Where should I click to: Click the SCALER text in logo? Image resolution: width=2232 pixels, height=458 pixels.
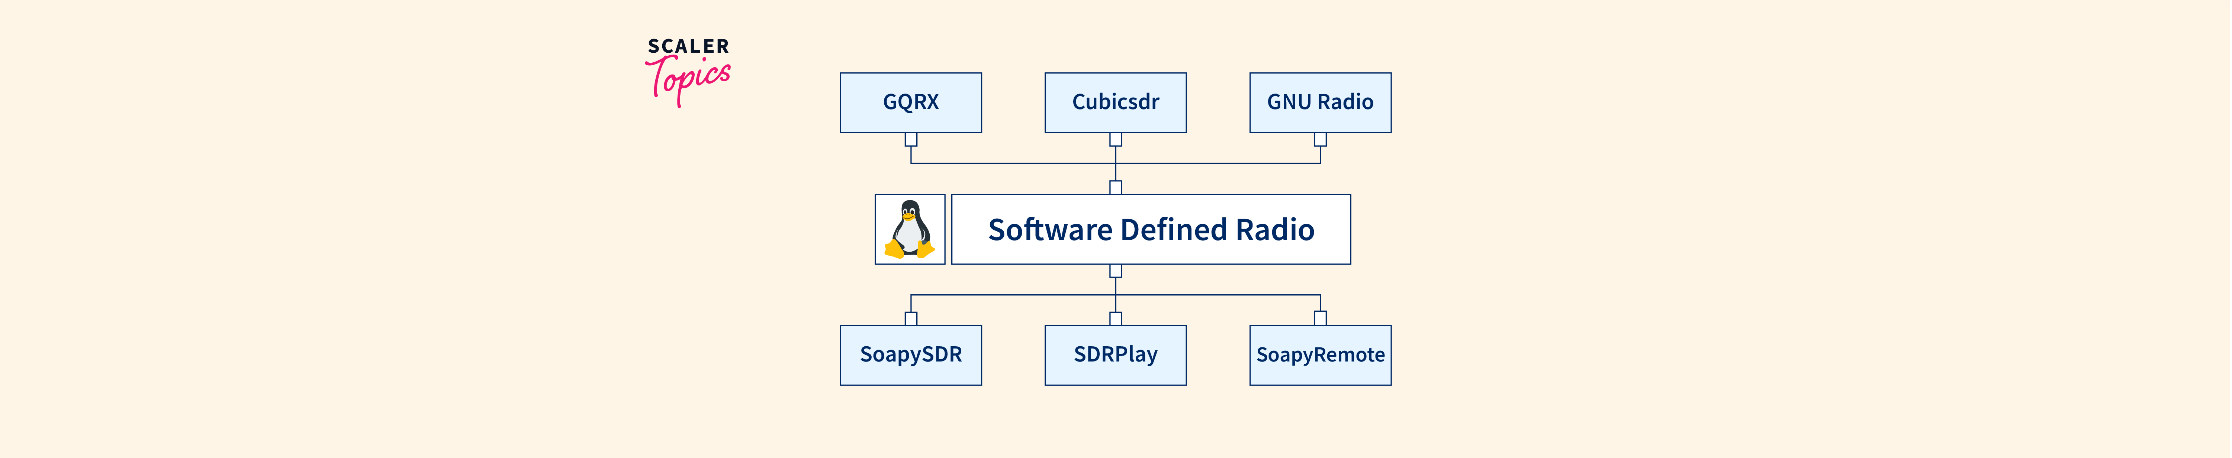(x=689, y=47)
